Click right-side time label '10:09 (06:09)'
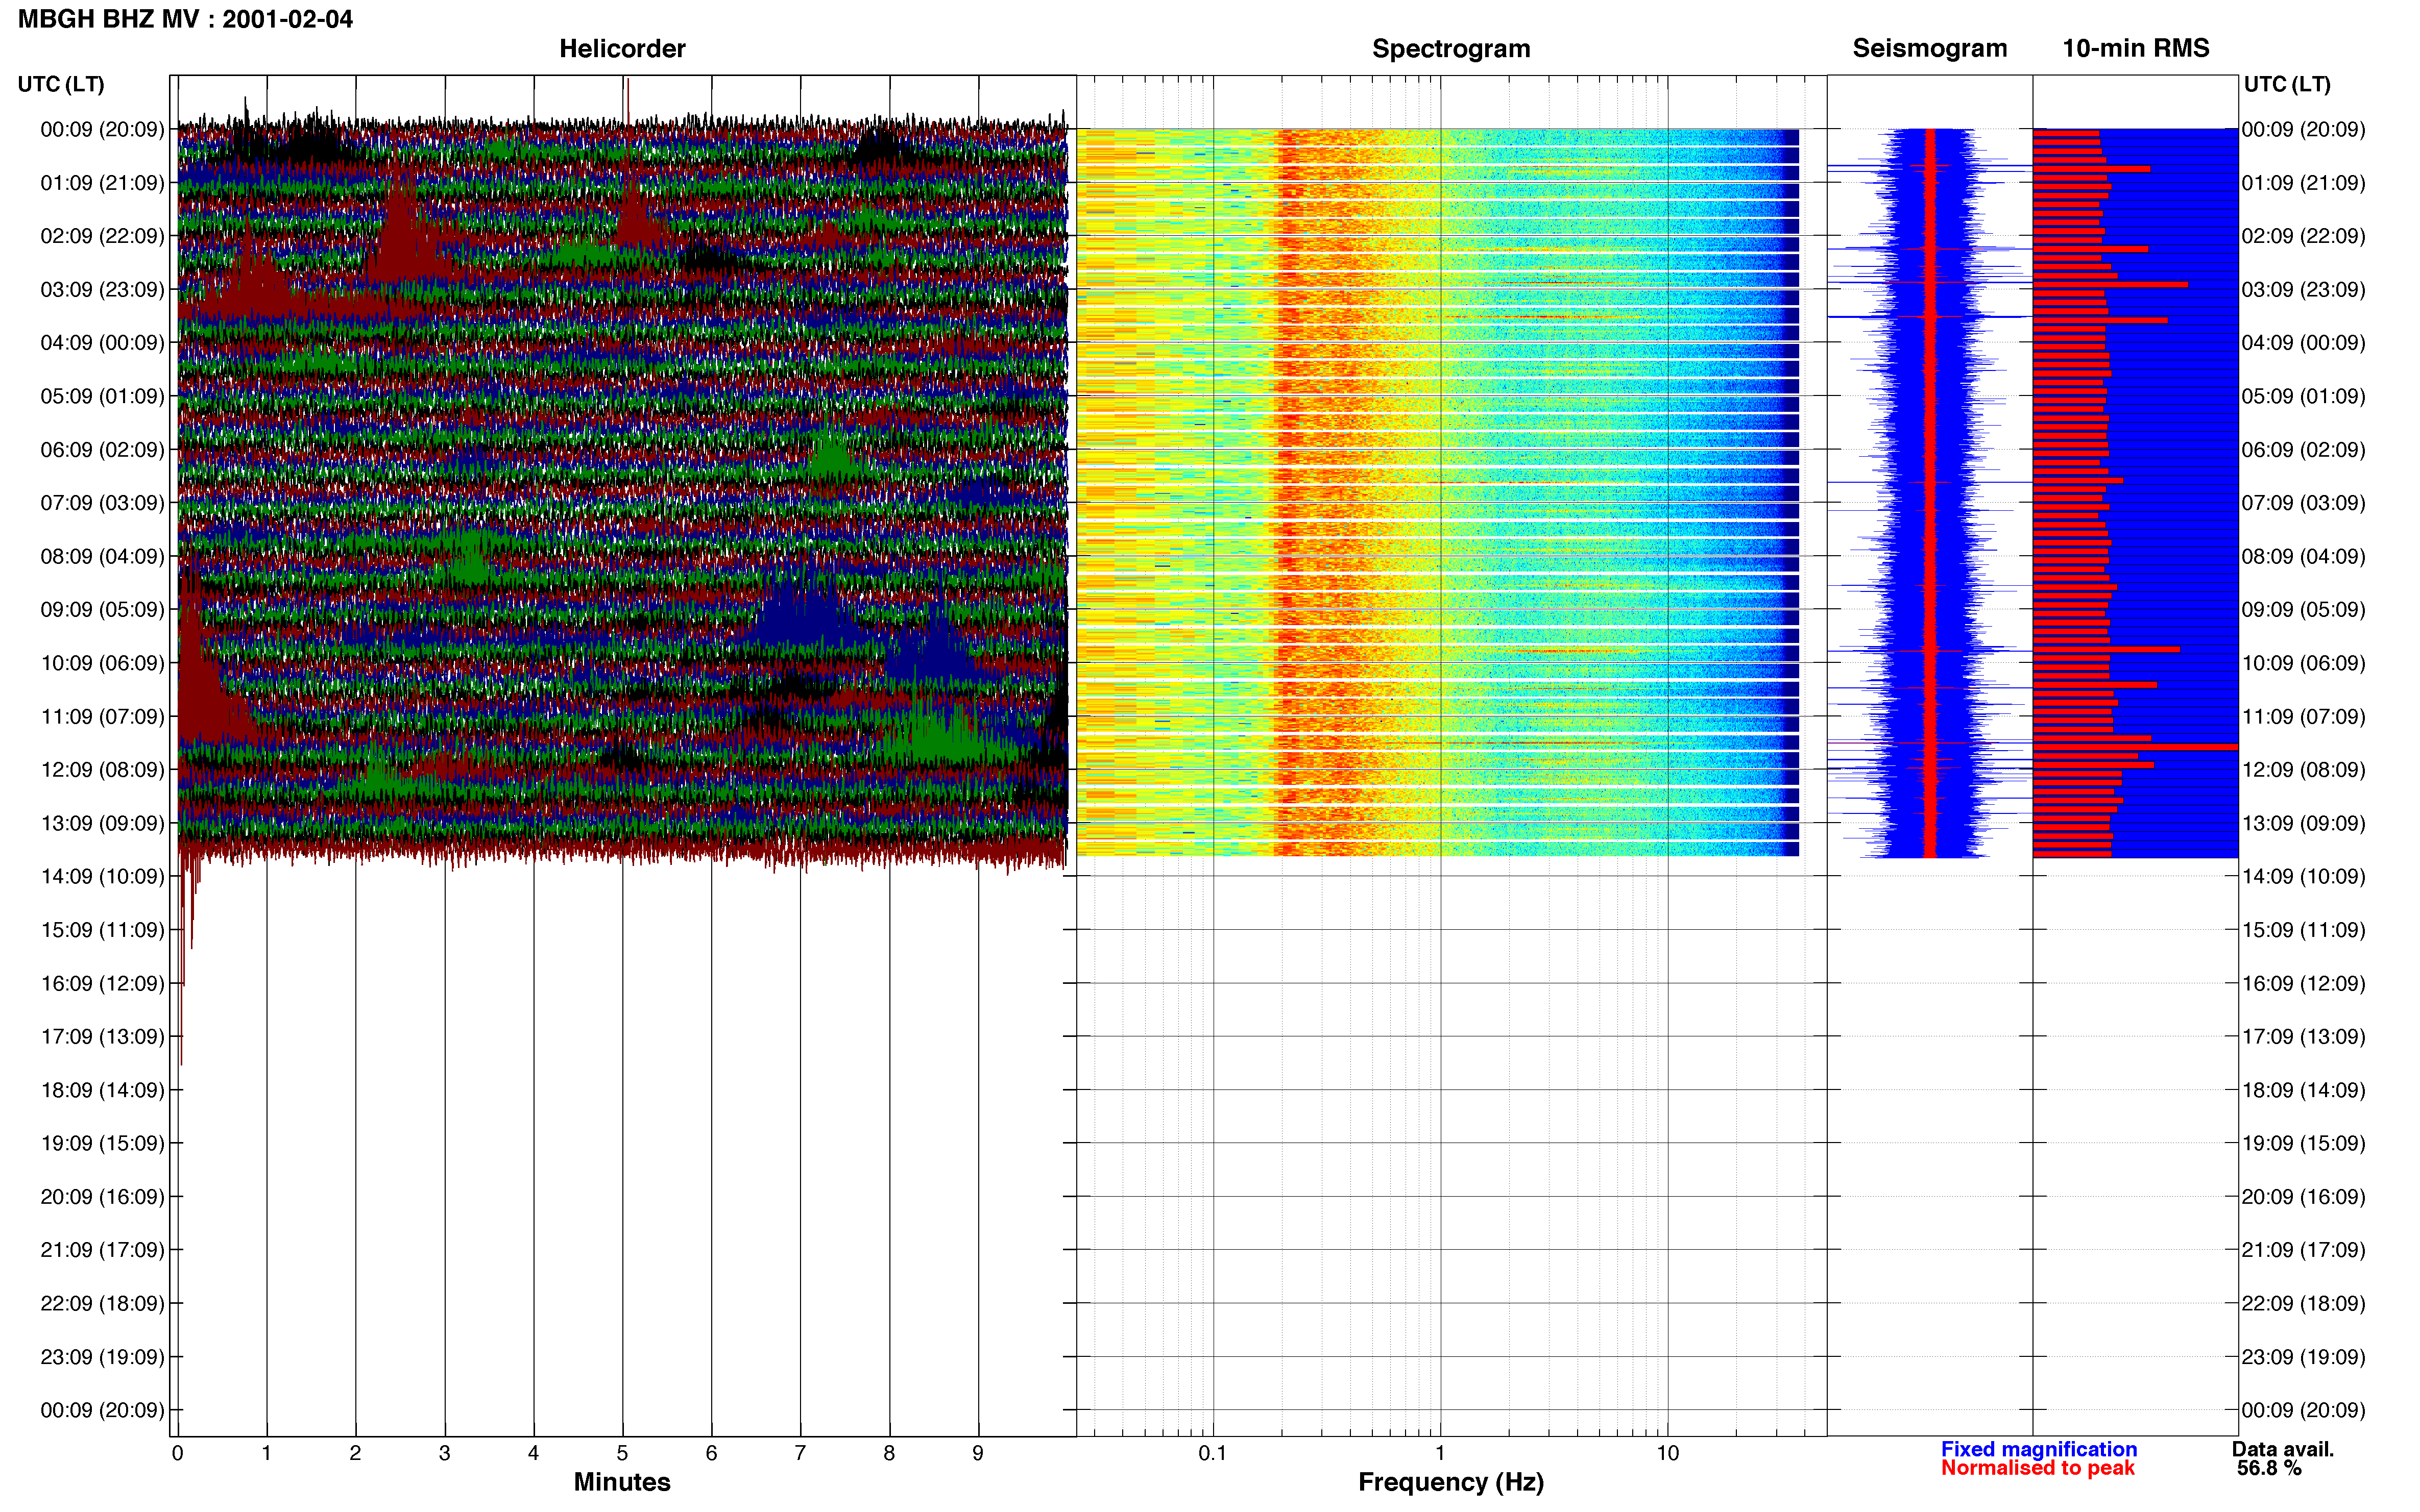The height and width of the screenshot is (1512, 2420). [2303, 663]
